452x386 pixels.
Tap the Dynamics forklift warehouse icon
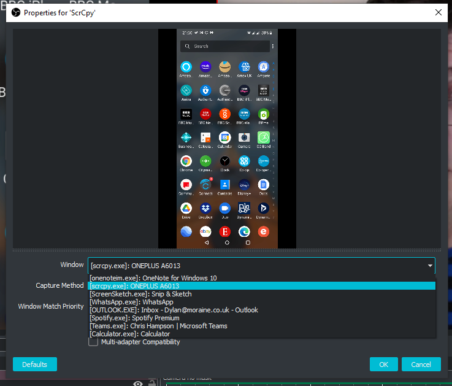pyautogui.click(x=244, y=208)
